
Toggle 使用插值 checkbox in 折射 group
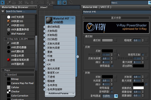[x=112, y=88]
